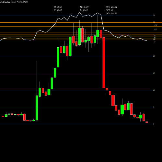Click the last small red candle near zero
Image resolution: width=162 pixels, height=162 pixels.
147,122
